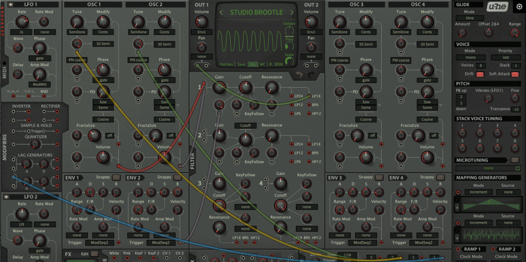This screenshot has height=262, width=526.
Task: Click the u-he logo
Action: (497, 6)
